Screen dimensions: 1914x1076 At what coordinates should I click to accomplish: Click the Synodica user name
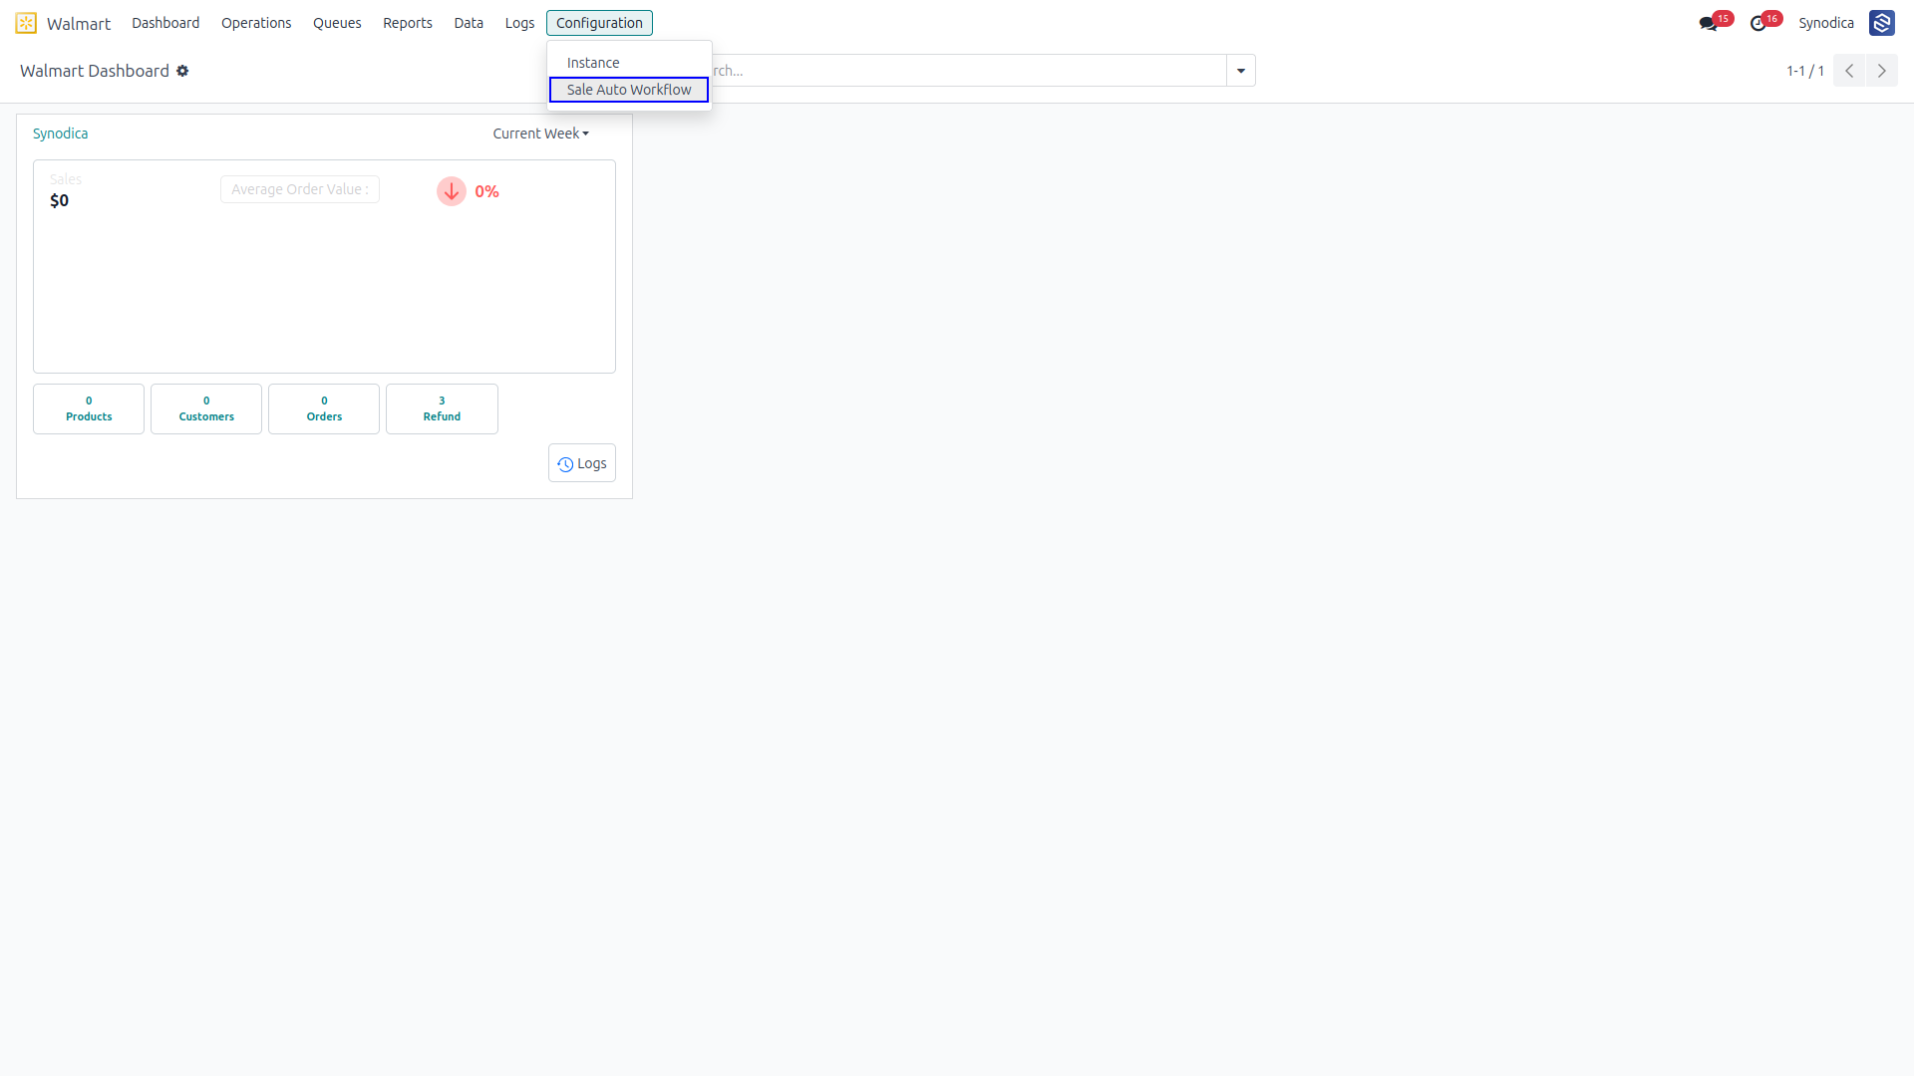pos(1826,23)
